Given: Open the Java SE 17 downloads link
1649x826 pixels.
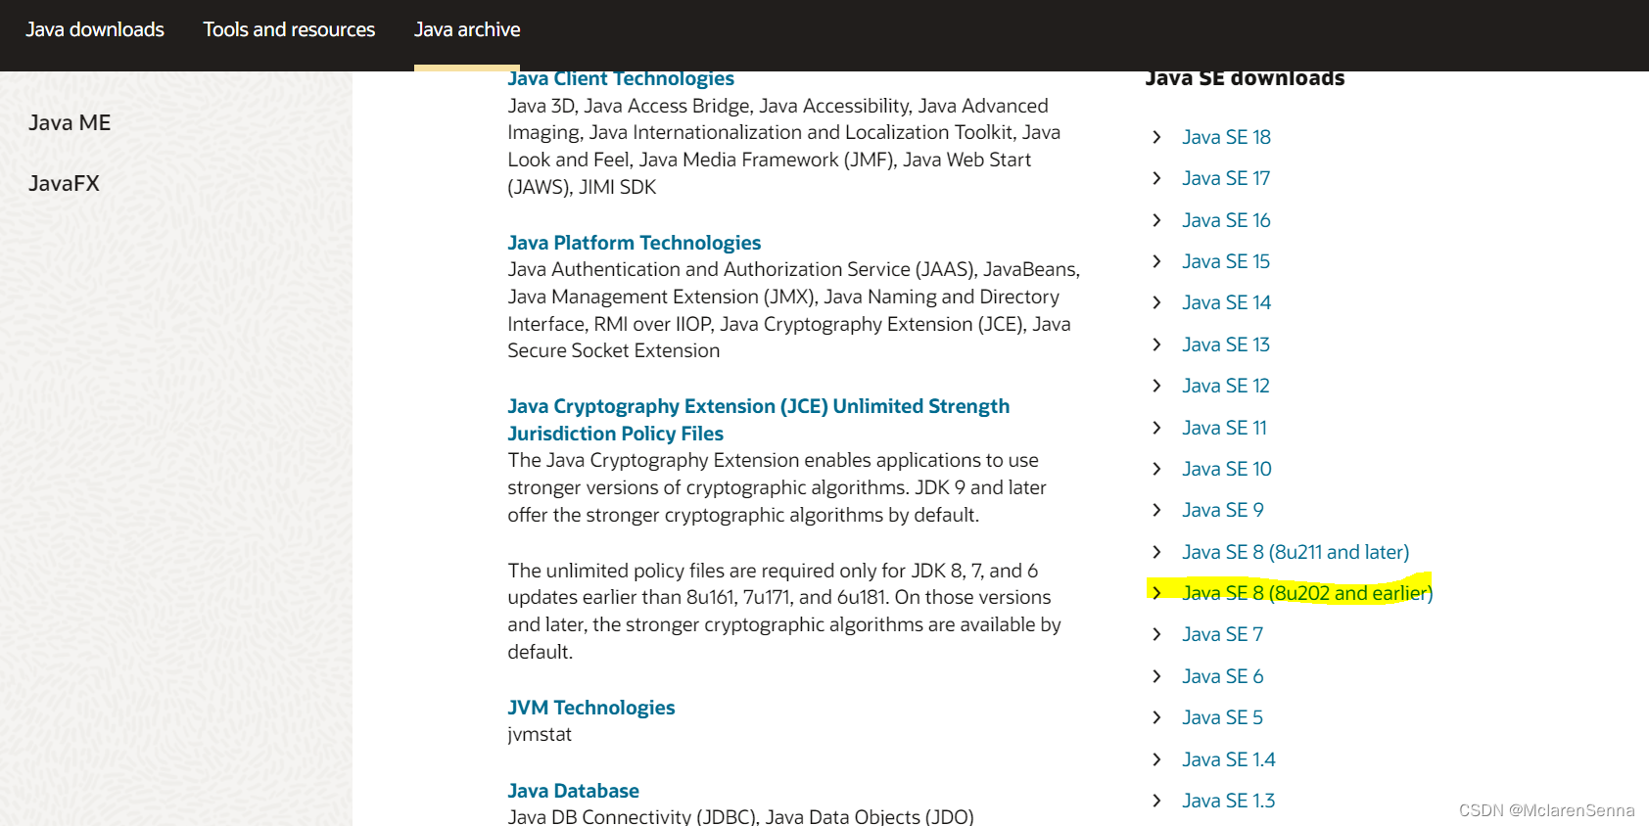Looking at the screenshot, I should [x=1226, y=178].
